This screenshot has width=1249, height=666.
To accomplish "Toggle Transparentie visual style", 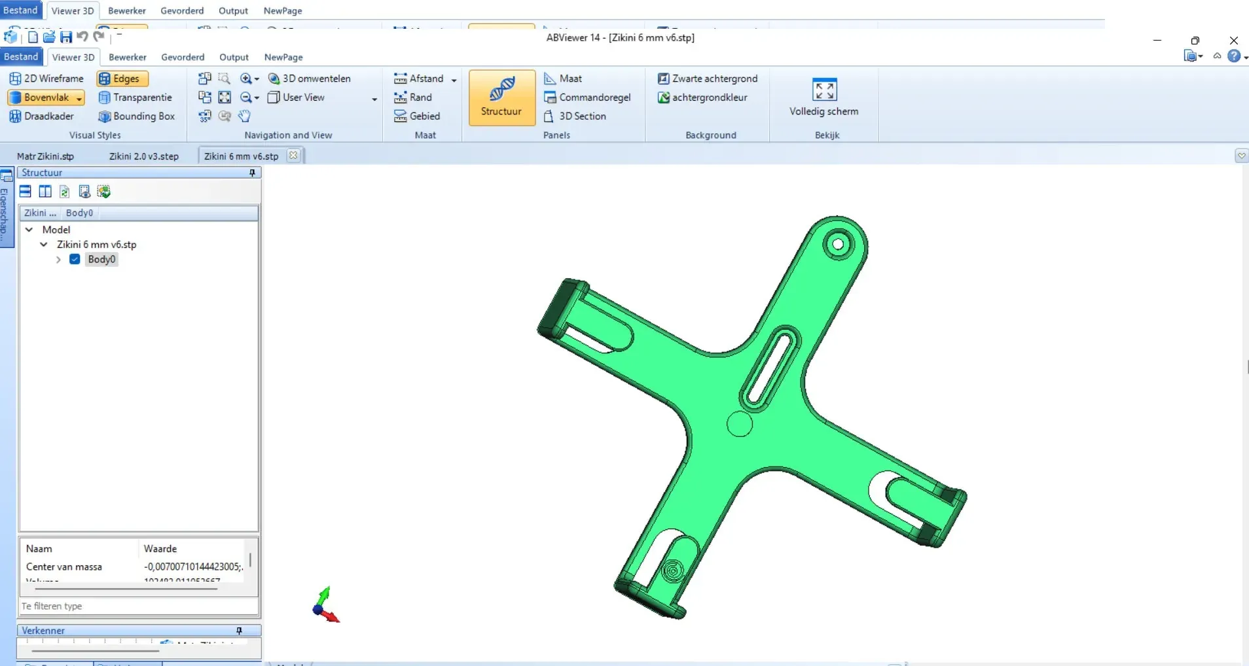I will [135, 97].
